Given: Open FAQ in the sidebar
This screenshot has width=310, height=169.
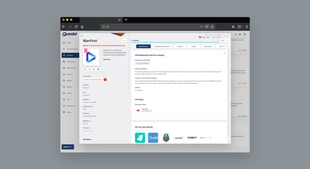Looking at the screenshot, I should click(66, 100).
